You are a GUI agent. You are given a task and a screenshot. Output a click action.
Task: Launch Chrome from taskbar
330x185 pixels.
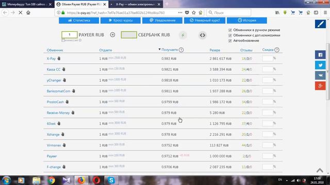pyautogui.click(x=51, y=180)
